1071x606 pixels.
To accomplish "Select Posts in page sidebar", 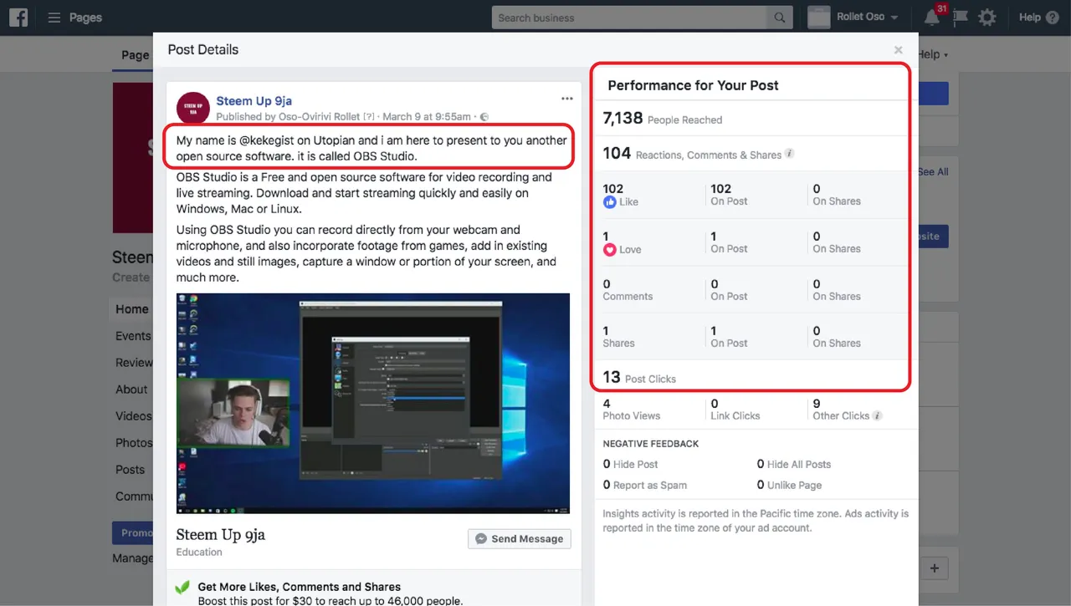I will coord(131,470).
